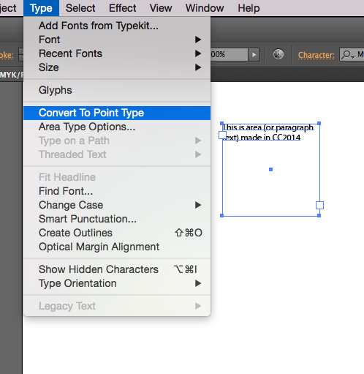Open the View menu
This screenshot has width=364, height=374.
click(x=161, y=8)
